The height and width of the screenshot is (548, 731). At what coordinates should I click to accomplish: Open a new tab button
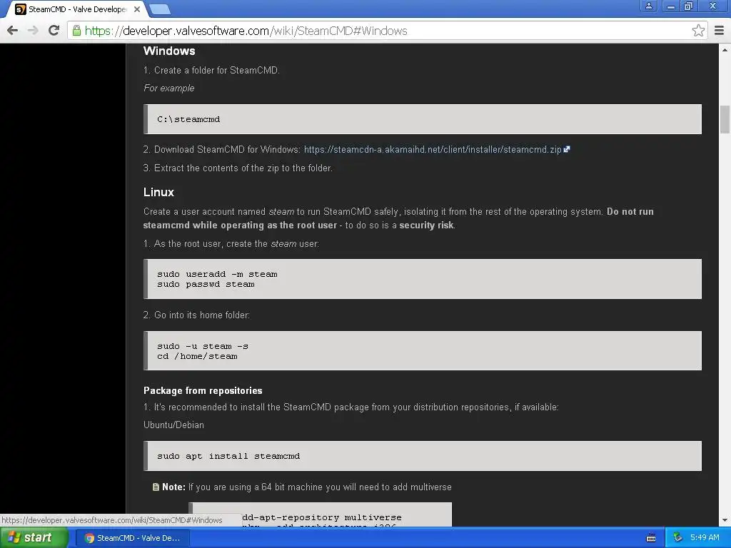pyautogui.click(x=160, y=9)
